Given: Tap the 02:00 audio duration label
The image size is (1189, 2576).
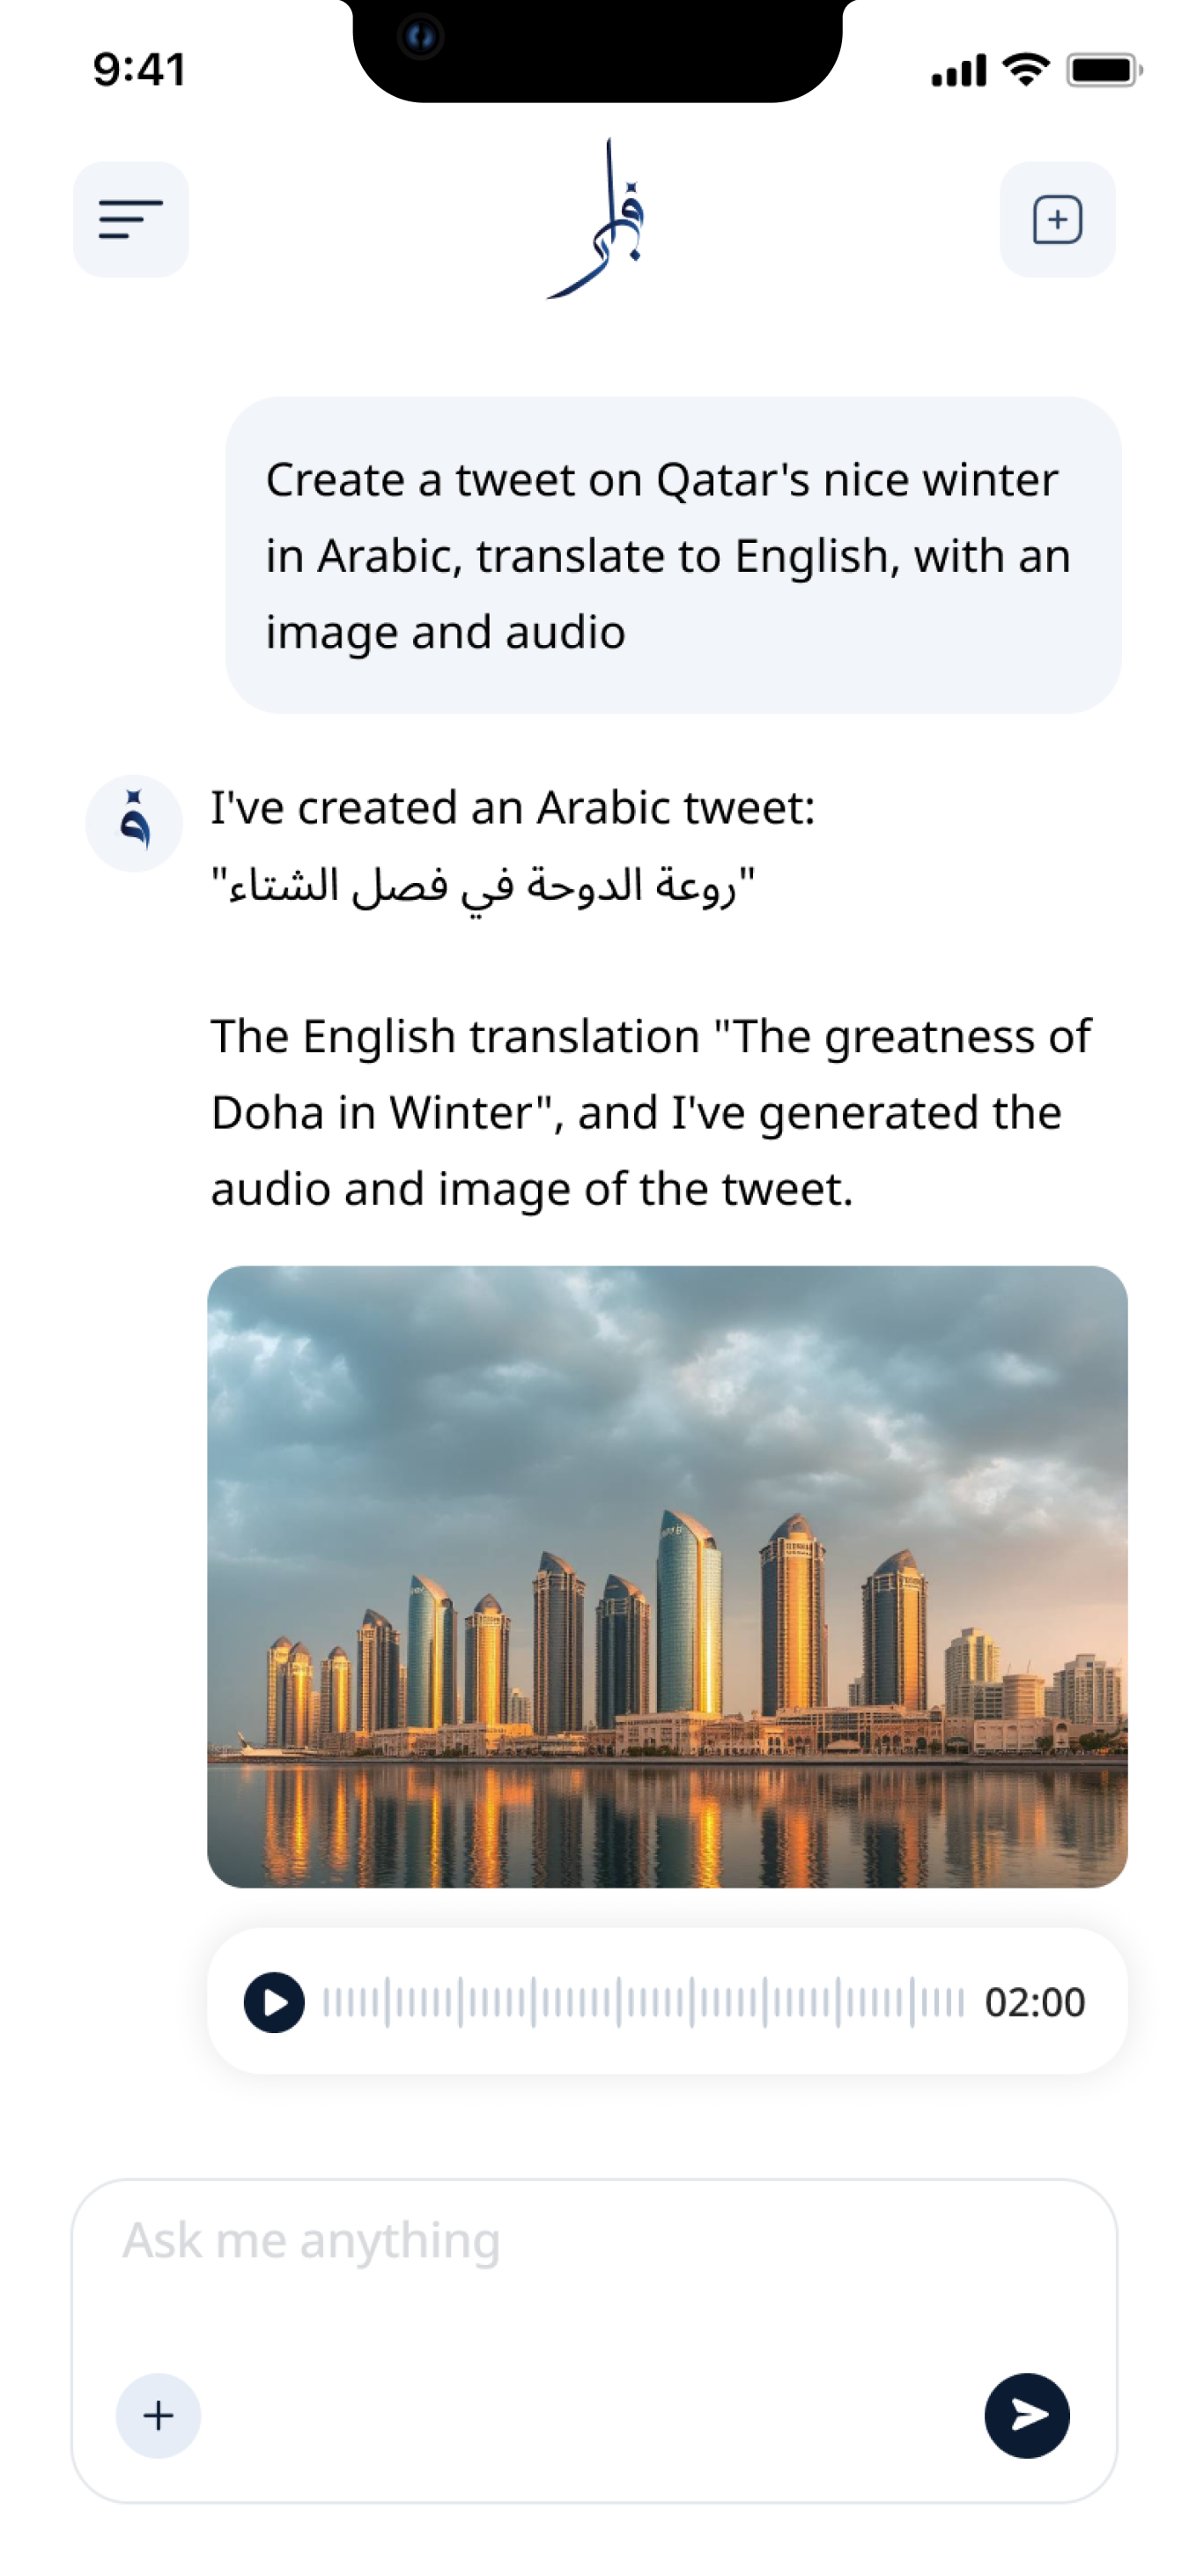Looking at the screenshot, I should tap(1034, 2002).
